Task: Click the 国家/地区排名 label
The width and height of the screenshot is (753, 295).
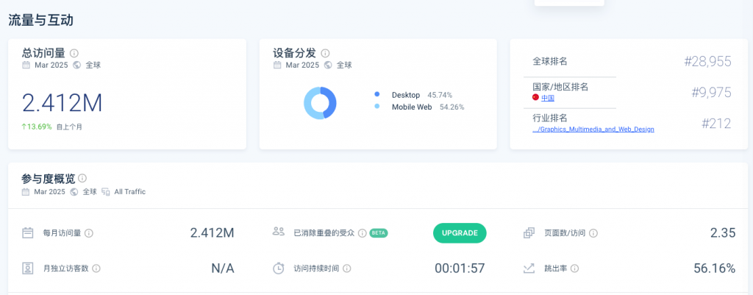Action: [560, 87]
